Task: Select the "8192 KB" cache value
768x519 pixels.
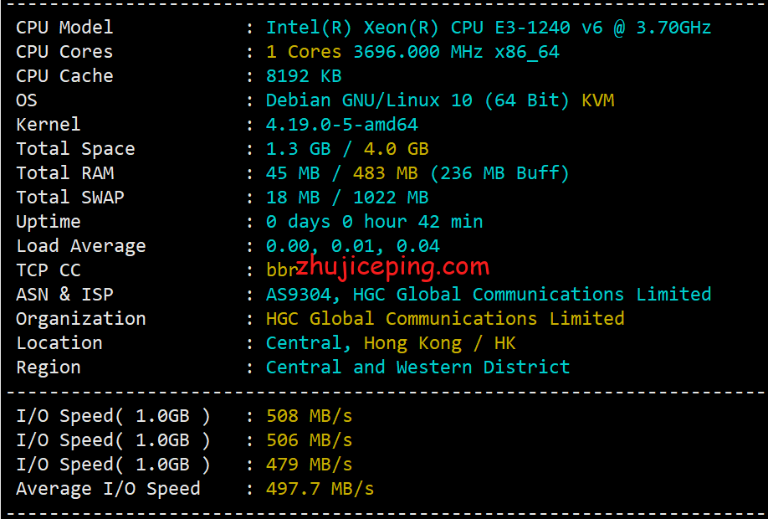Action: point(304,76)
